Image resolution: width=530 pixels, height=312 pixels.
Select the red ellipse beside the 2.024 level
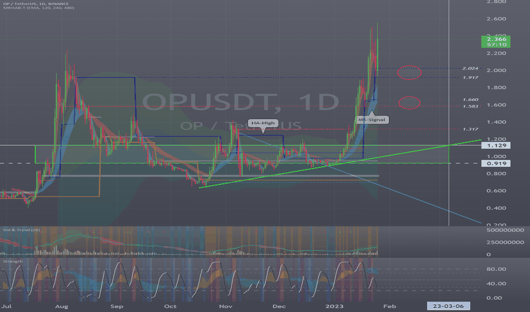(x=409, y=73)
